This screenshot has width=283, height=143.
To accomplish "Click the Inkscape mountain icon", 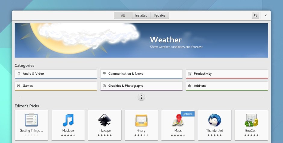I will (105, 120).
